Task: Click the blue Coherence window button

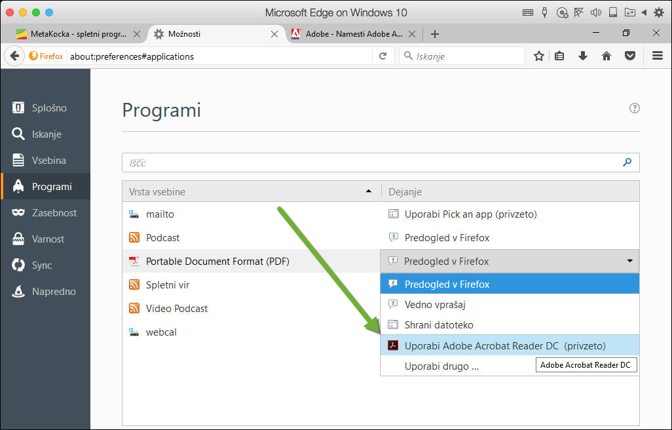Action: point(49,12)
